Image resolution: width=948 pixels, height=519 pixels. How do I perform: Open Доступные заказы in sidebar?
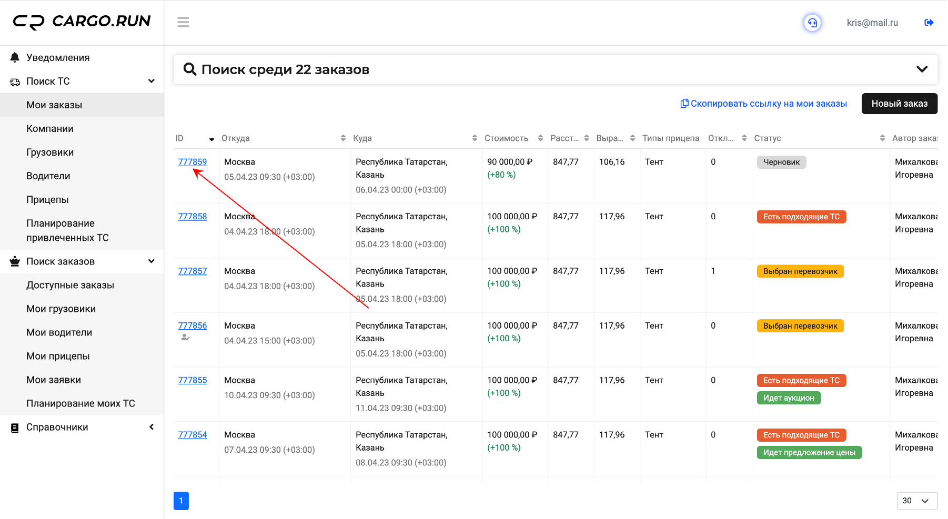point(82,285)
